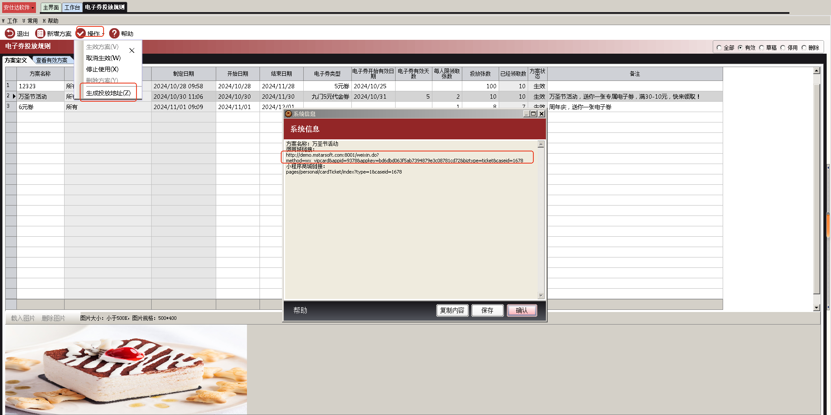The width and height of the screenshot is (831, 415).
Task: Click date cell 2024/10/28 09:58
Action: [x=184, y=86]
